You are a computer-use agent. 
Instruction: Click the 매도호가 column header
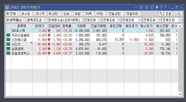click(x=132, y=26)
